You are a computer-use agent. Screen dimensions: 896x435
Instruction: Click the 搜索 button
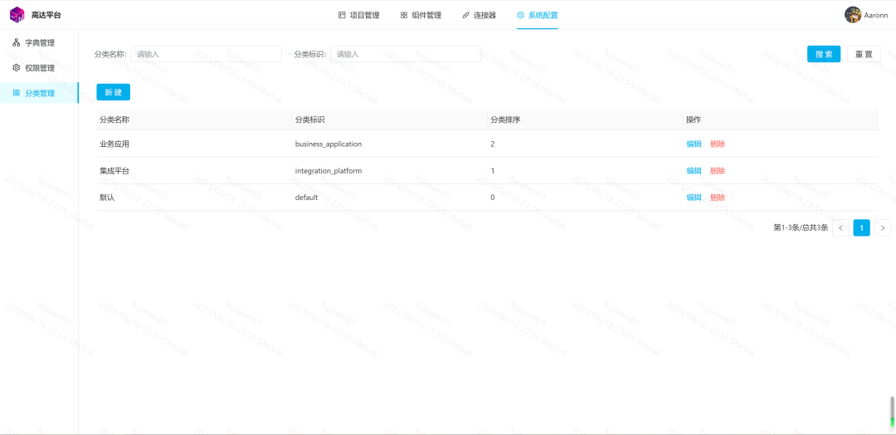[x=824, y=54]
